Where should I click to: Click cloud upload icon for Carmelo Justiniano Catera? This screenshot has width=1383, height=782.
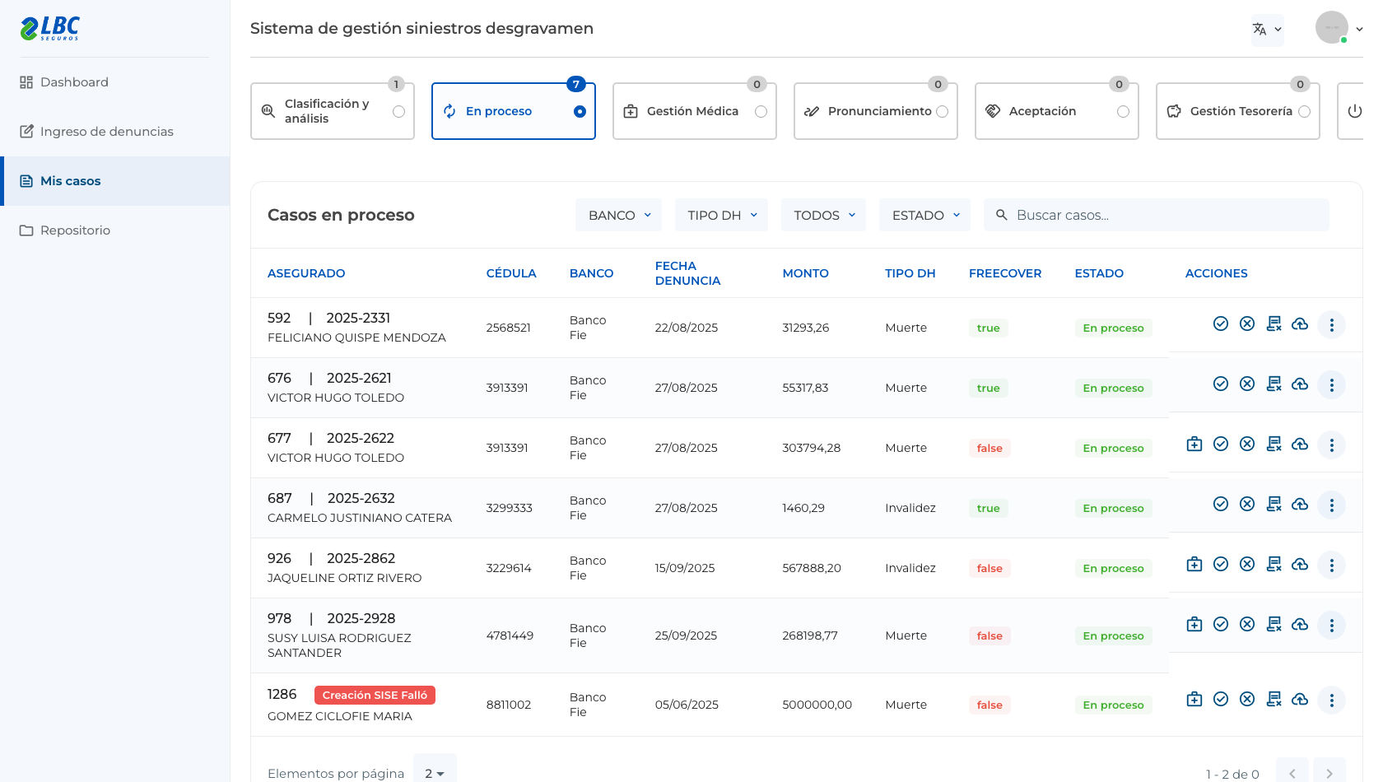1300,504
